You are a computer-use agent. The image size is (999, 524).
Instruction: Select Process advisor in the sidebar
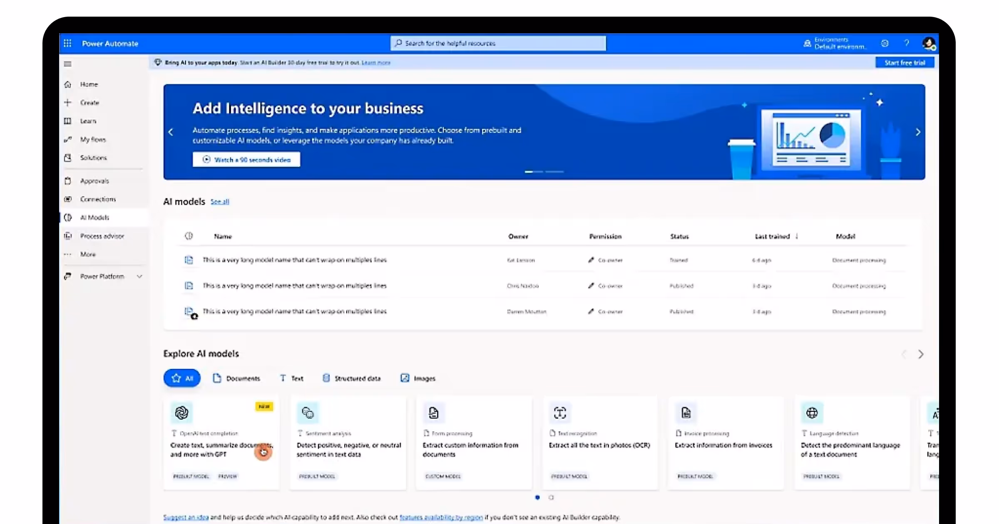pos(102,236)
